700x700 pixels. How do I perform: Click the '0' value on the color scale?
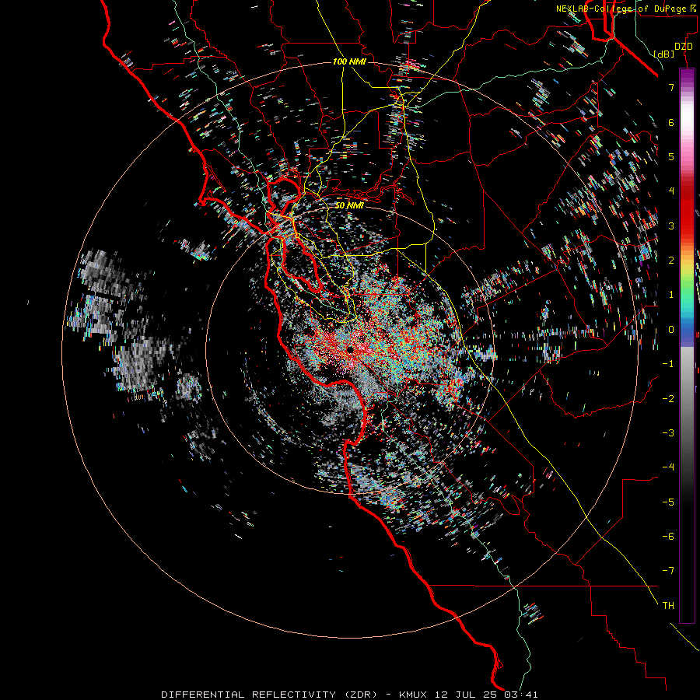coord(671,330)
